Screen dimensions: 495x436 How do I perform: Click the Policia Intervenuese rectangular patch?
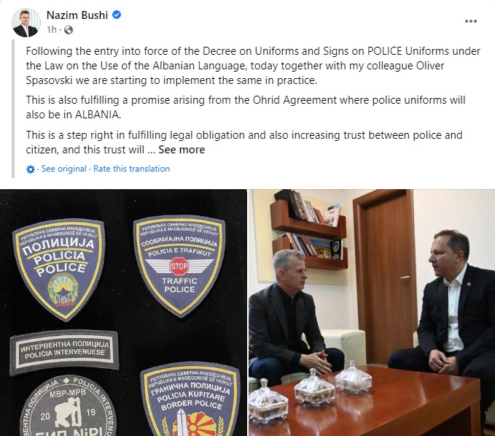tap(64, 352)
